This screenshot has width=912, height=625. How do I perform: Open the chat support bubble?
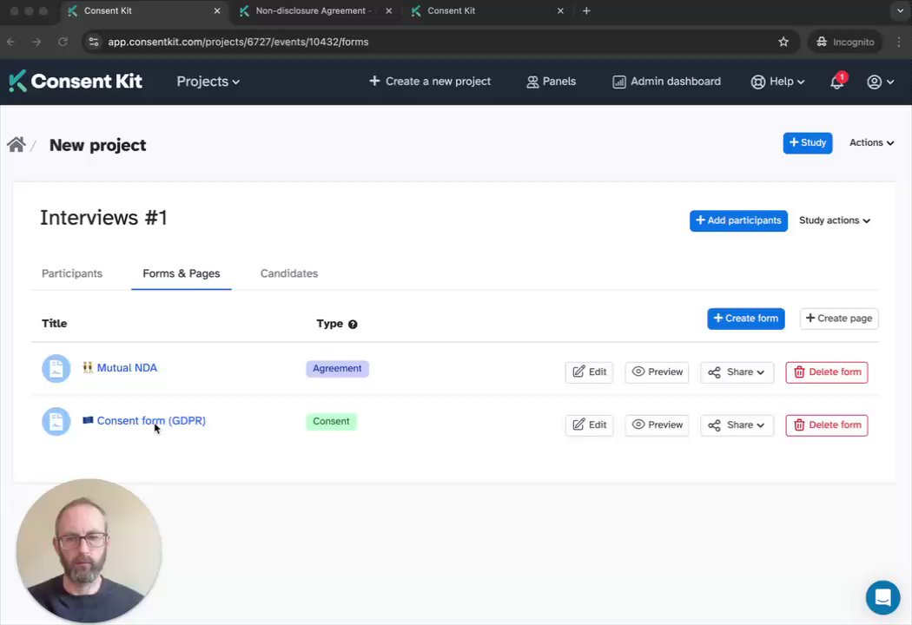(x=882, y=597)
